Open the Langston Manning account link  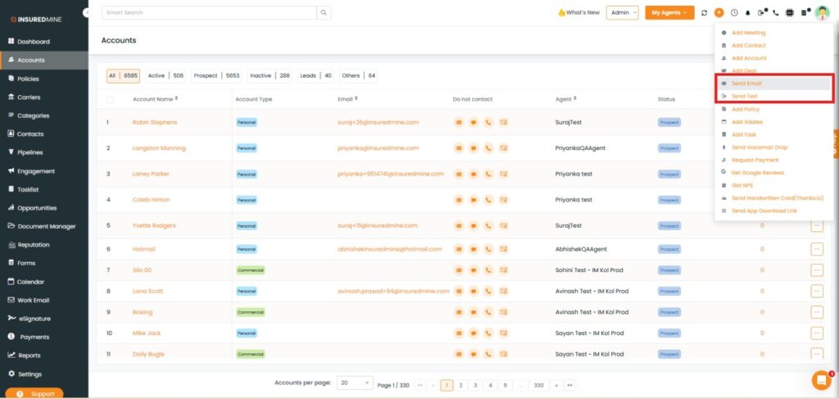[x=159, y=148]
